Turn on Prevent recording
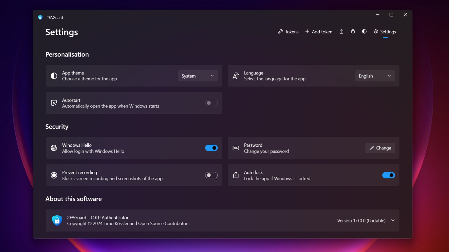 211,175
